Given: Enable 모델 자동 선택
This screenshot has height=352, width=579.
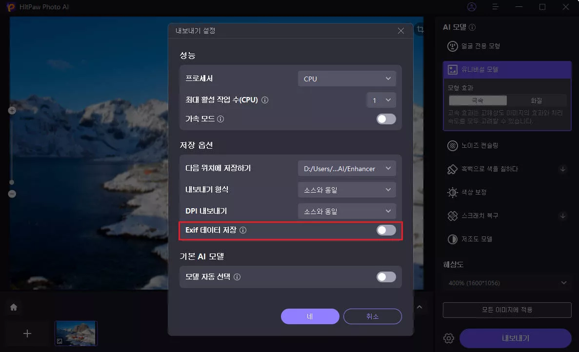Looking at the screenshot, I should pos(386,276).
